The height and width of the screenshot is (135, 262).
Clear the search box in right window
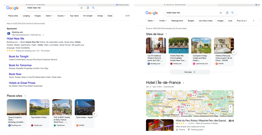tap(221, 13)
